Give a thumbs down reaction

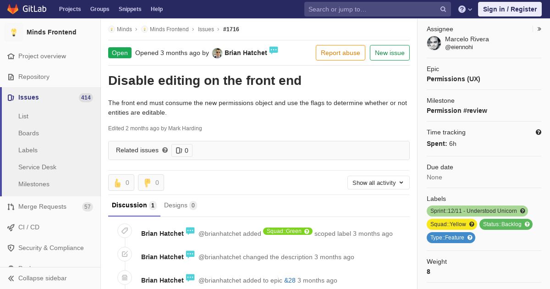(x=151, y=183)
